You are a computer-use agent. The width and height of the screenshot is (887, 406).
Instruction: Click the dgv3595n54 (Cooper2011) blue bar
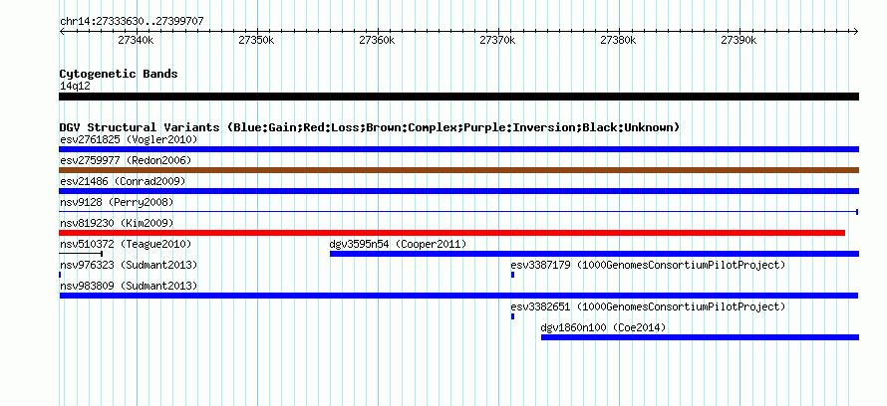pos(595,254)
